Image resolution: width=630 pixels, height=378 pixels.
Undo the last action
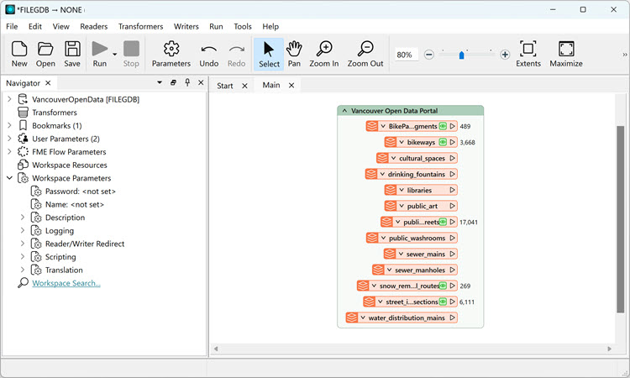pos(209,54)
